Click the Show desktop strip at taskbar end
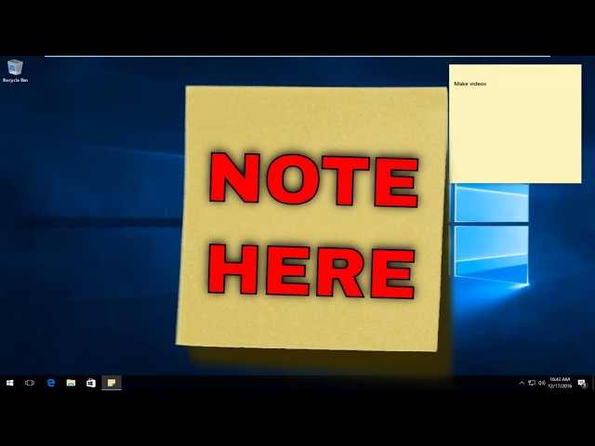The height and width of the screenshot is (446, 595). click(593, 383)
